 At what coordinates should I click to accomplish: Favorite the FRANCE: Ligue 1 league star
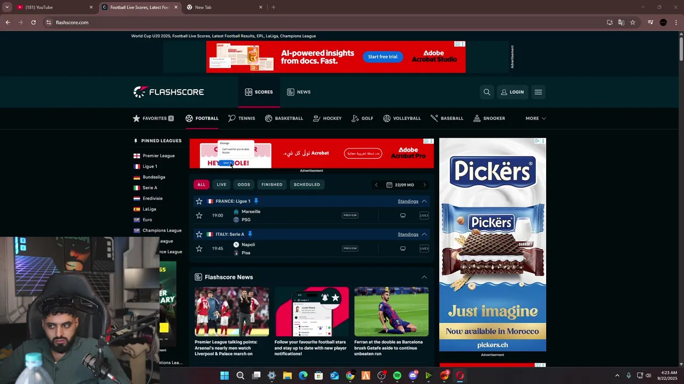pos(199,201)
